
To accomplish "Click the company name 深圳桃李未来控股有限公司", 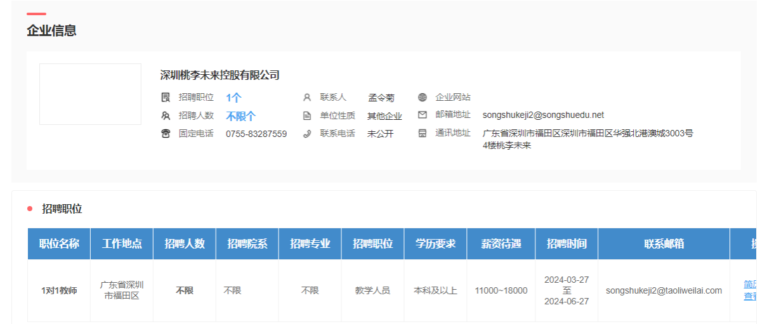I will pos(219,75).
